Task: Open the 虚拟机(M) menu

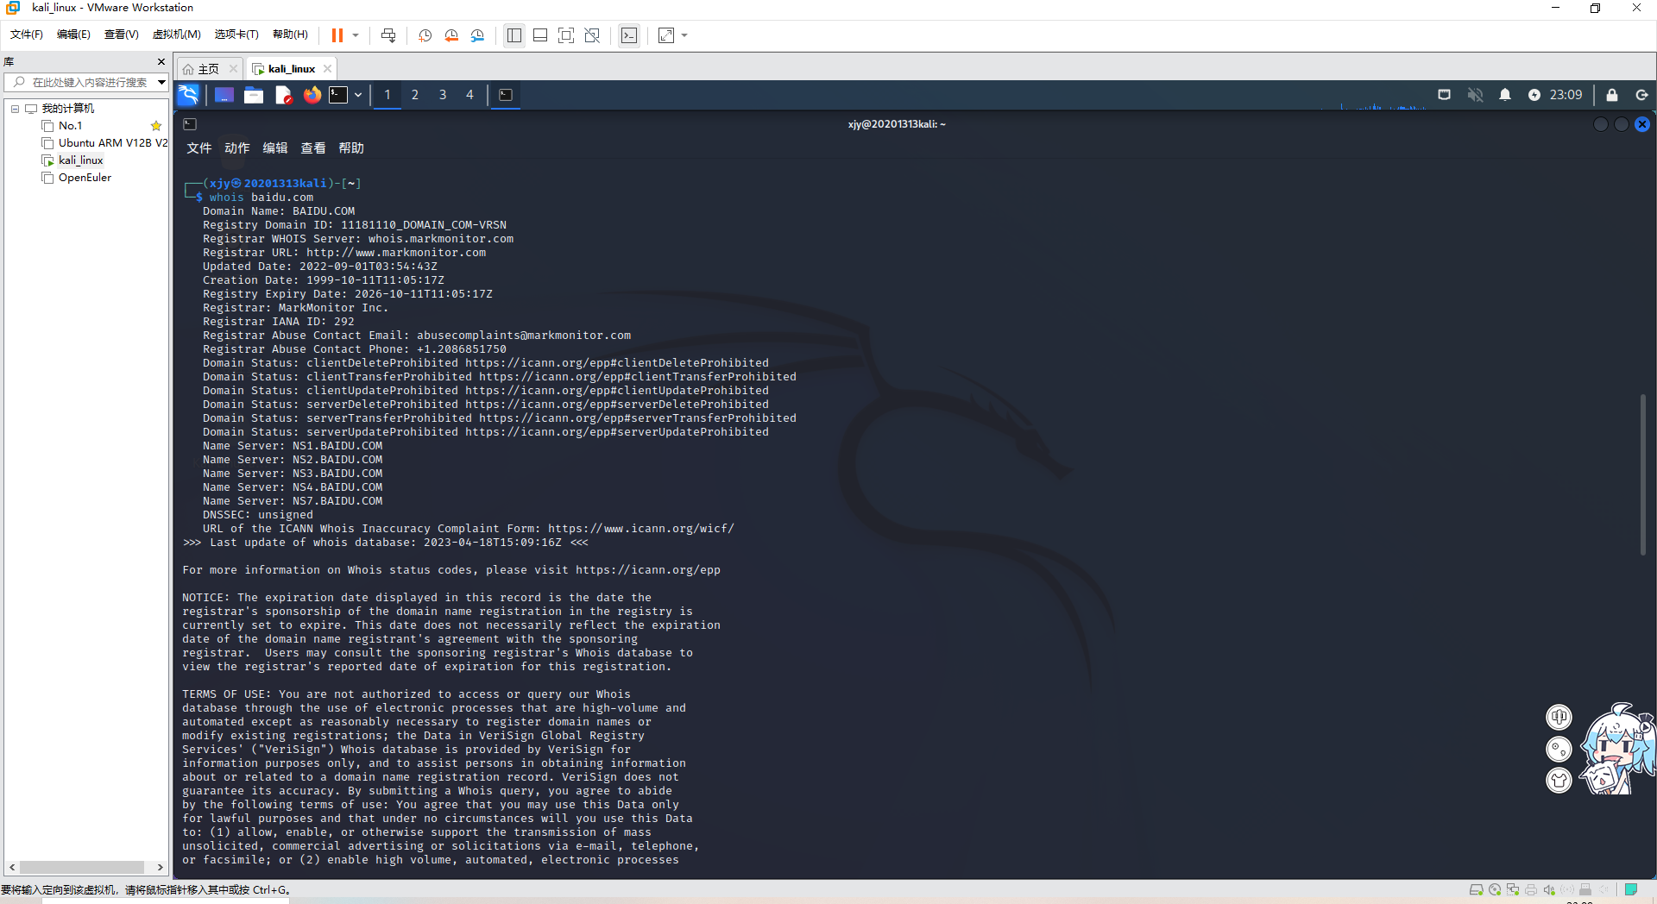Action: click(x=176, y=35)
